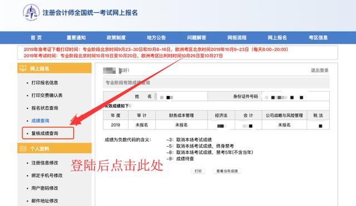356x206 pixels.
Task: Click the CICPA logo emblem
Action: tap(31, 12)
